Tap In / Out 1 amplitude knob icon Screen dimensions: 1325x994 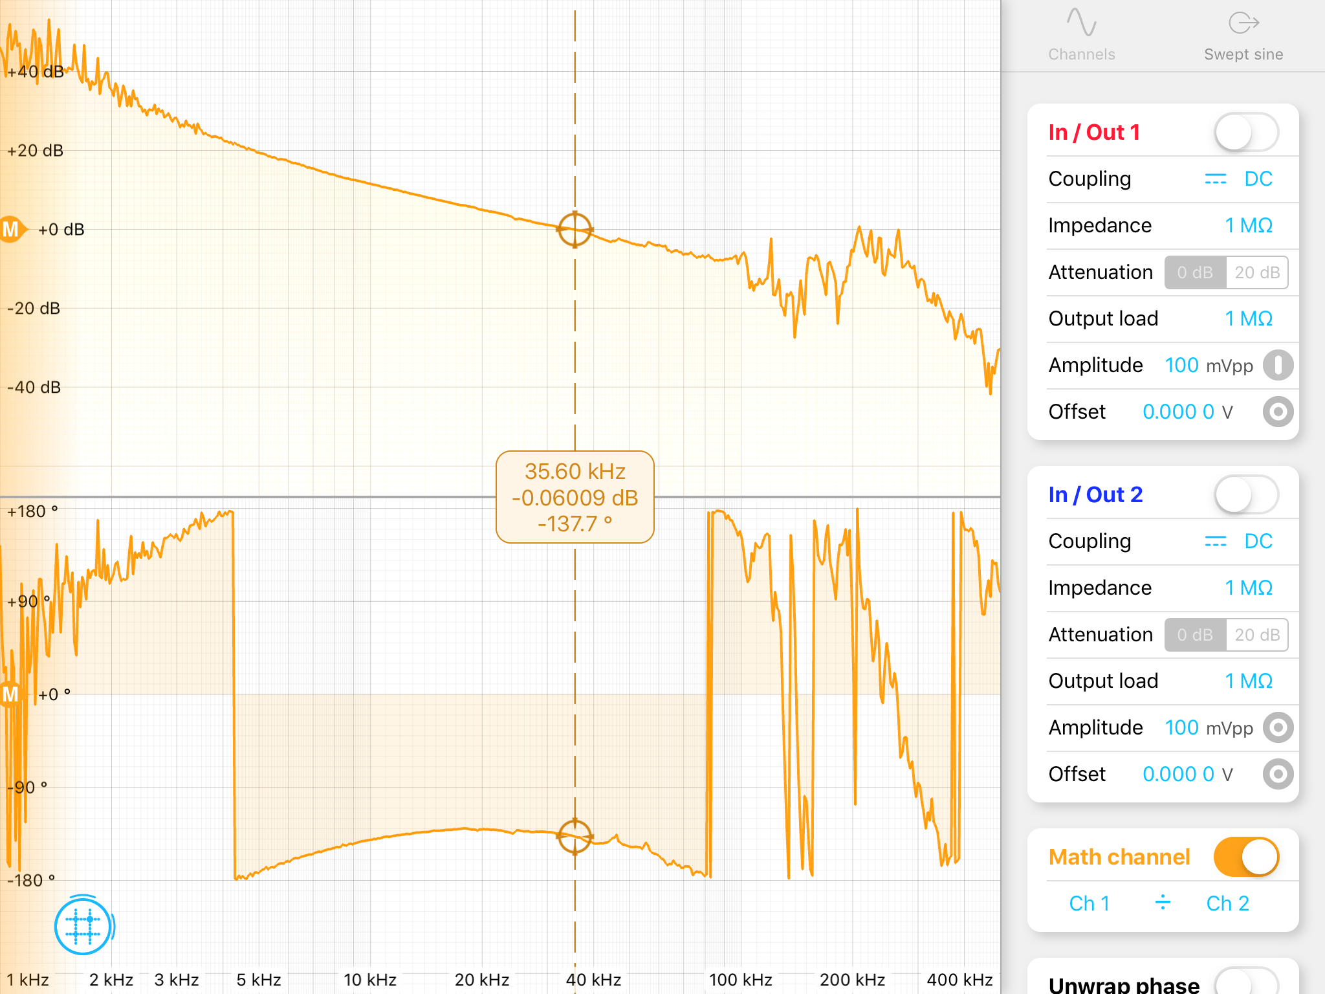[1278, 365]
